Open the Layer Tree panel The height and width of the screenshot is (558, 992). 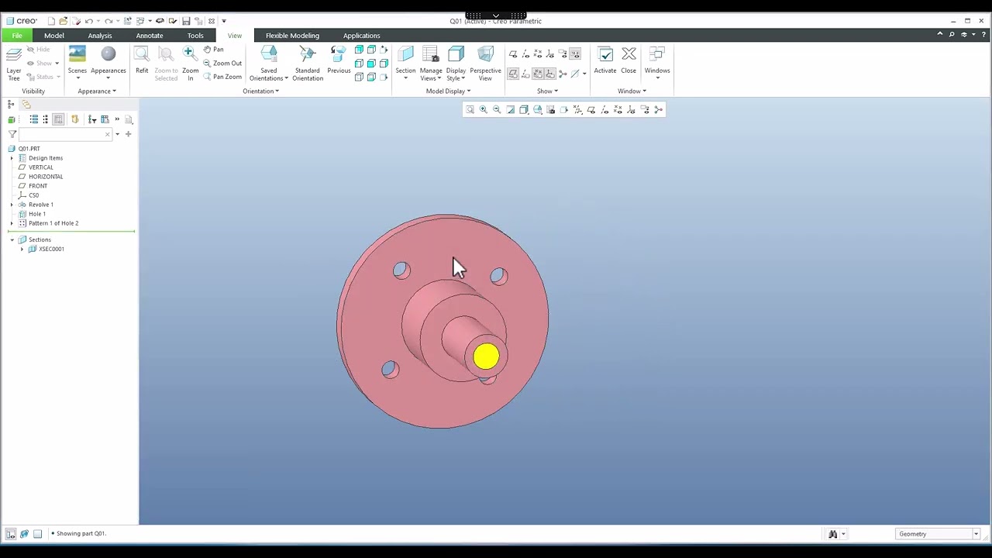(14, 64)
